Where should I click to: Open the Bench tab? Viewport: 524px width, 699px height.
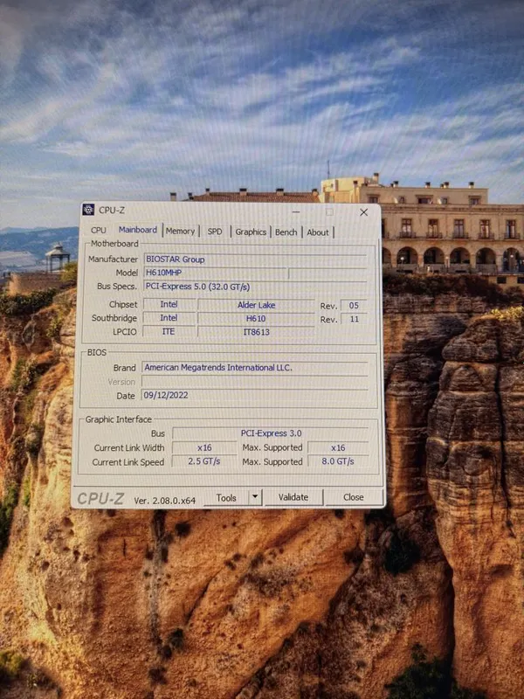tap(286, 232)
